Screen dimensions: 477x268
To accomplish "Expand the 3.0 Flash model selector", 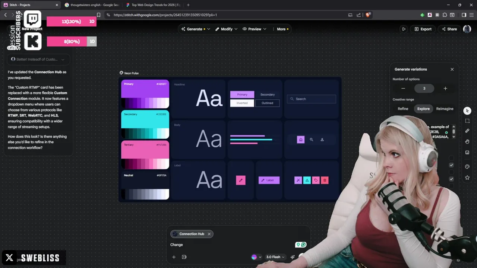I will (275, 257).
